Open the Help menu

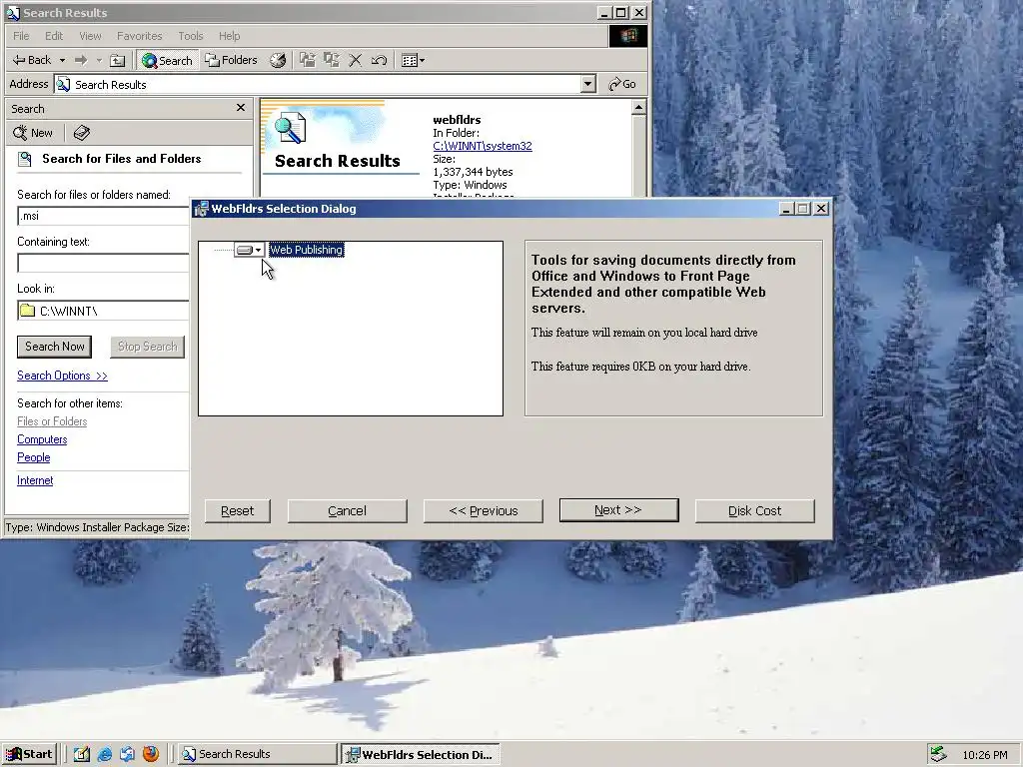(229, 36)
